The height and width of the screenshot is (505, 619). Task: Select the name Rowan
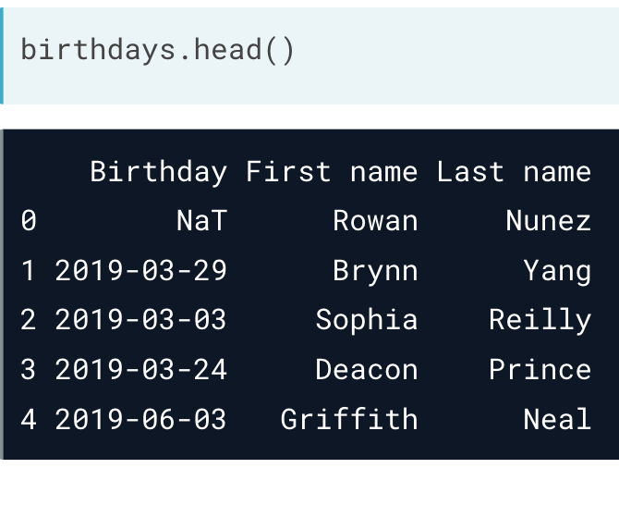tap(375, 221)
